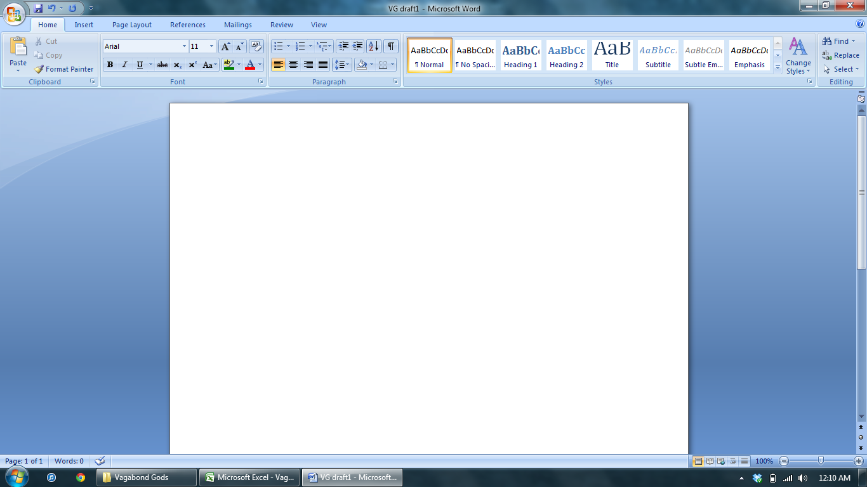Viewport: 867px width, 487px height.
Task: Open the Select dropdown in Editing
Action: tap(842, 69)
